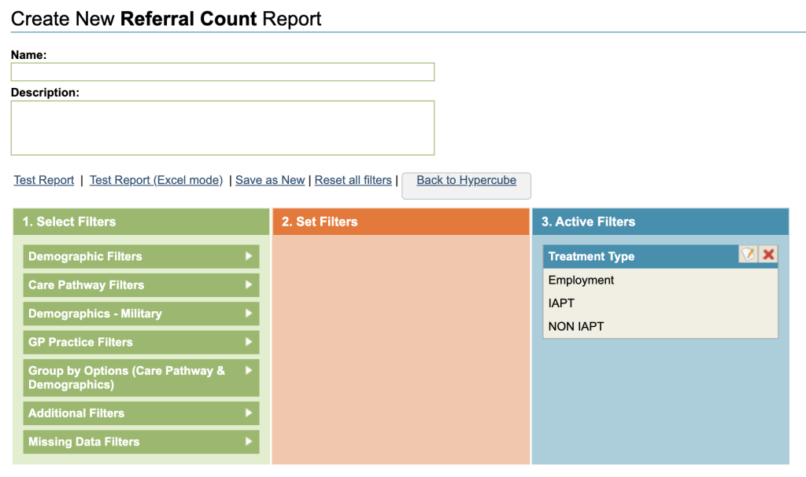This screenshot has width=806, height=477.
Task: Run Test Report (Excel mode)
Action: pyautogui.click(x=156, y=180)
